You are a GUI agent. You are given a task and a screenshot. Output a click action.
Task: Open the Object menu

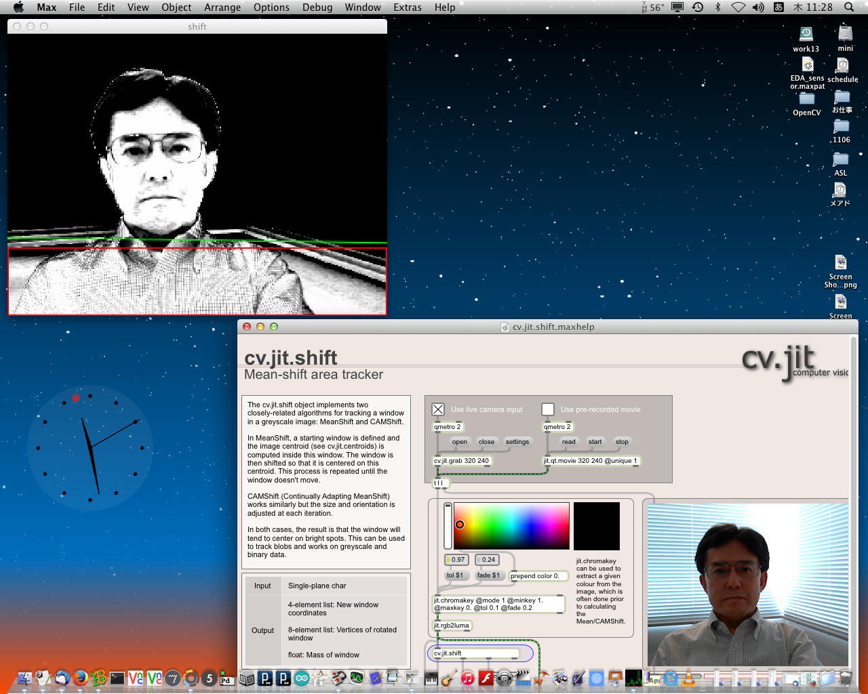coord(176,7)
